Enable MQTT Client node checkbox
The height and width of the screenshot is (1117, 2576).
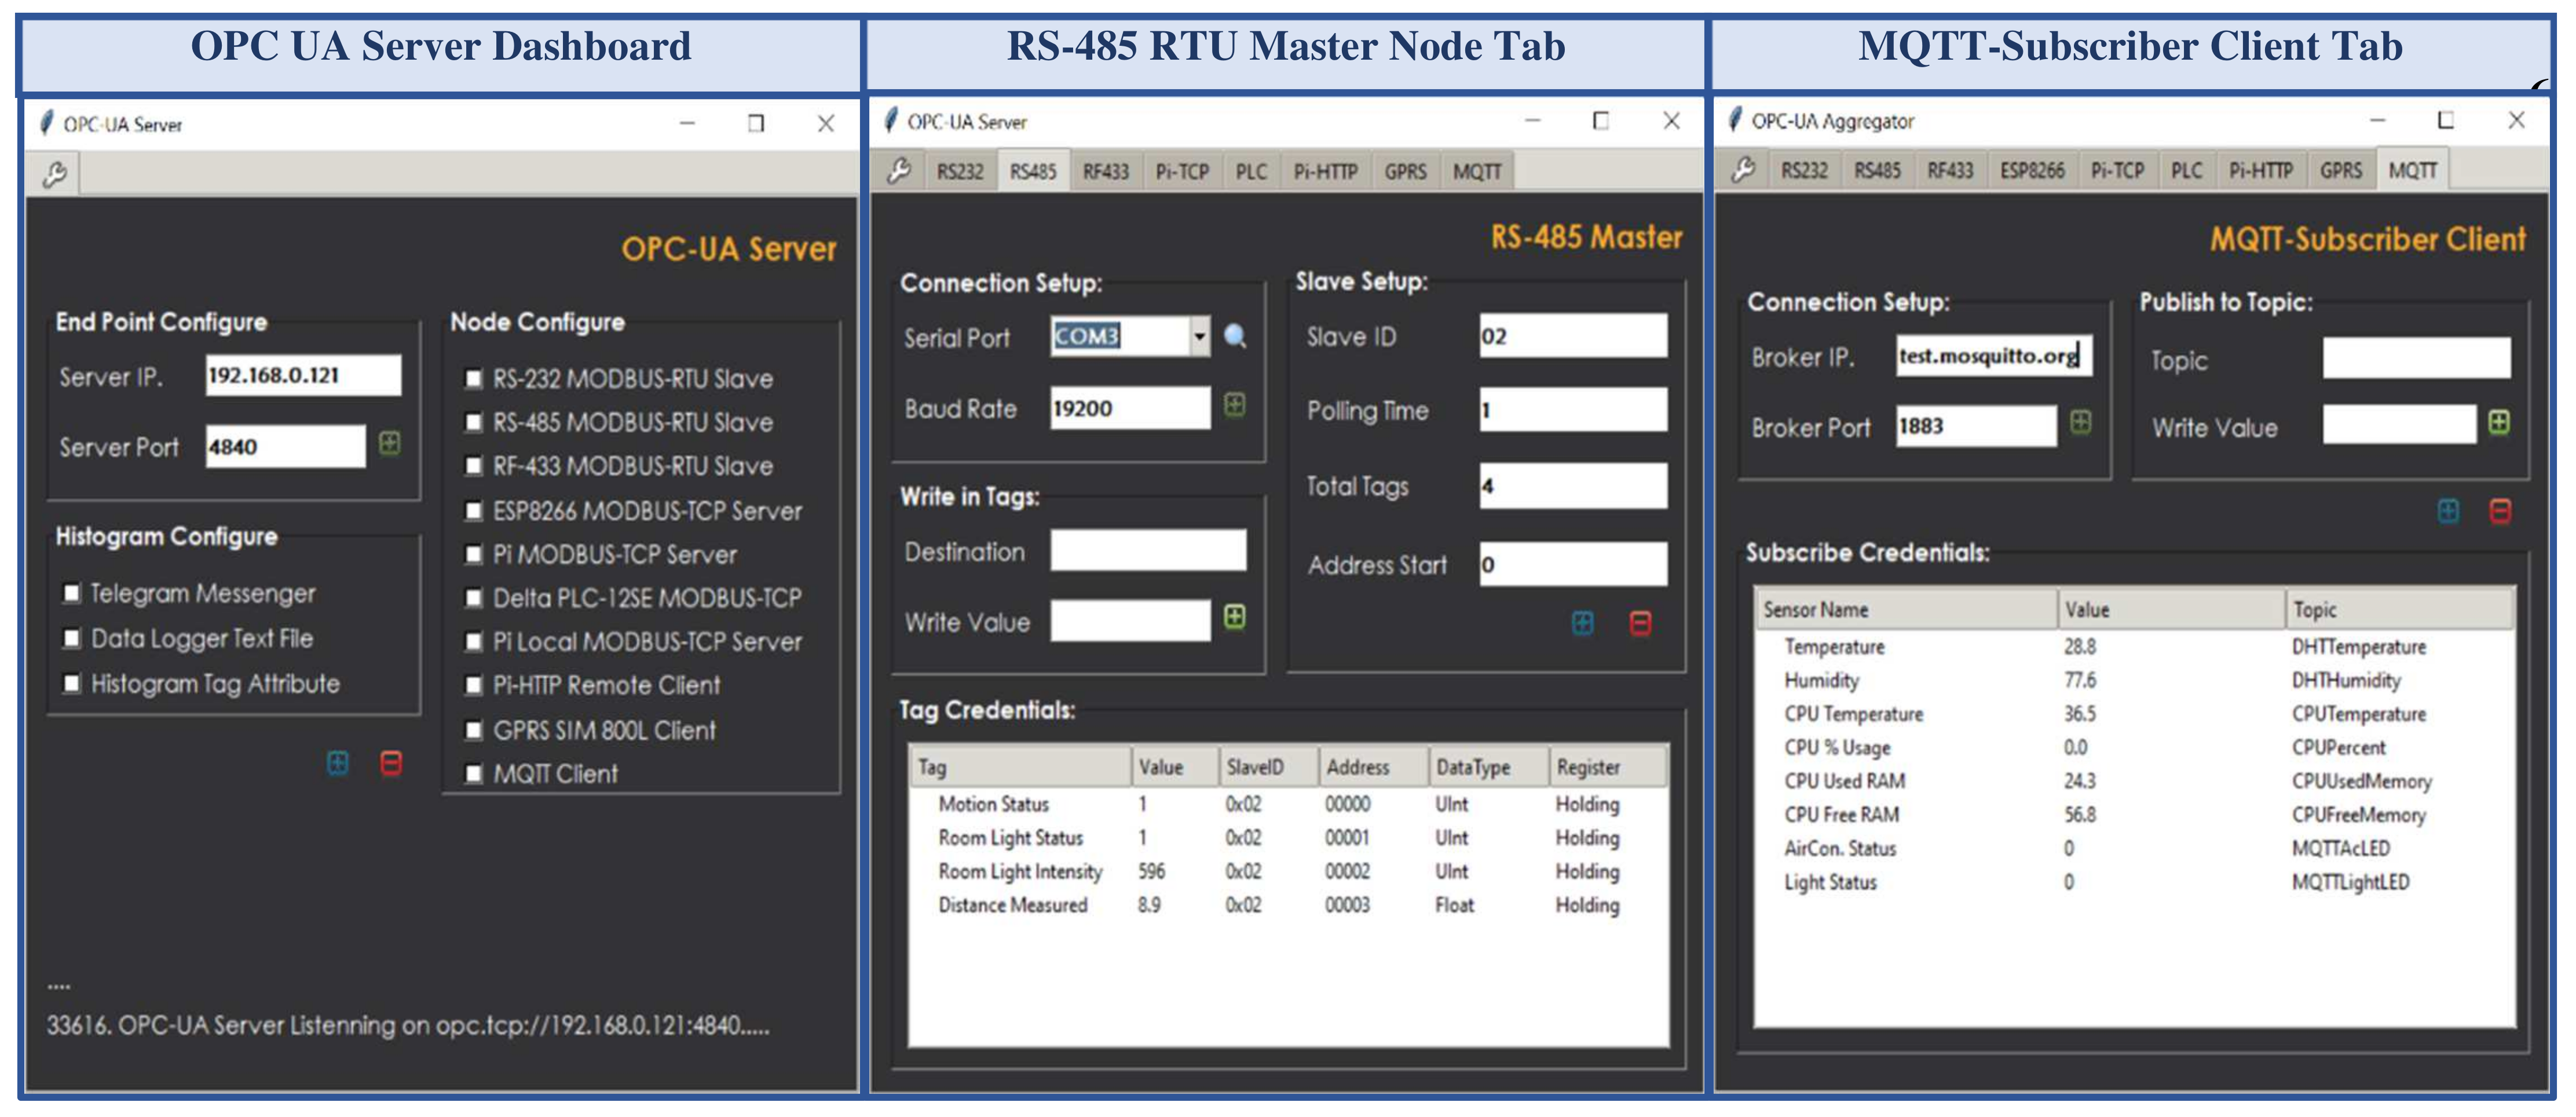(x=474, y=774)
